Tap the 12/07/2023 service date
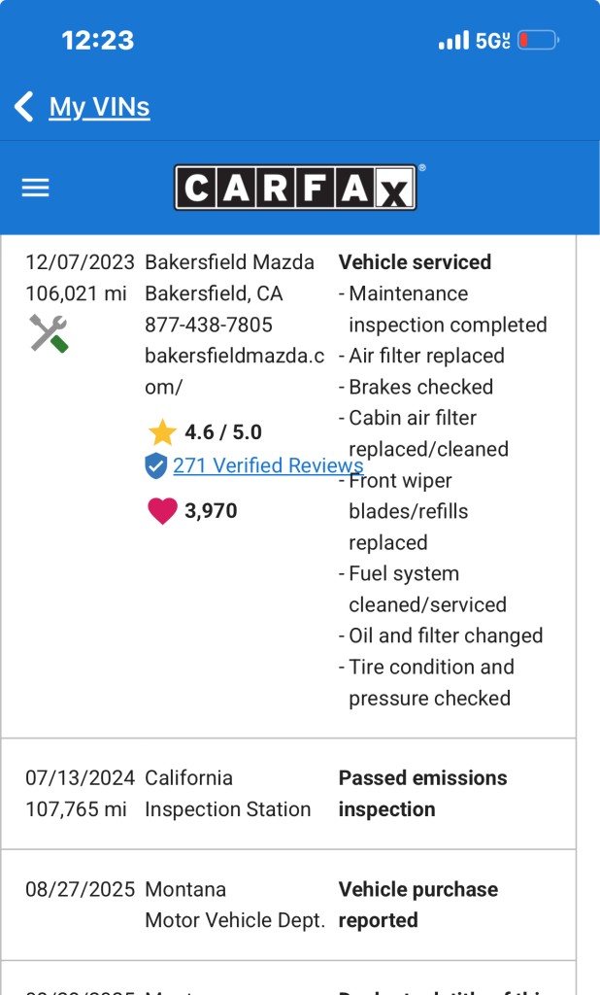Screen dimensions: 600x995 [x=80, y=262]
